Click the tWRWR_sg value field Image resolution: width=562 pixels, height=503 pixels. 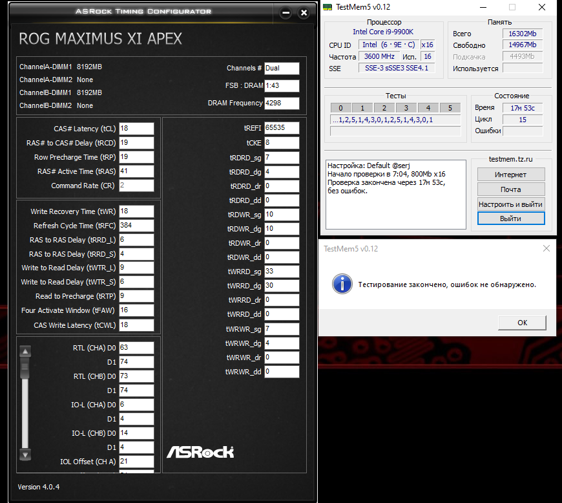[282, 329]
